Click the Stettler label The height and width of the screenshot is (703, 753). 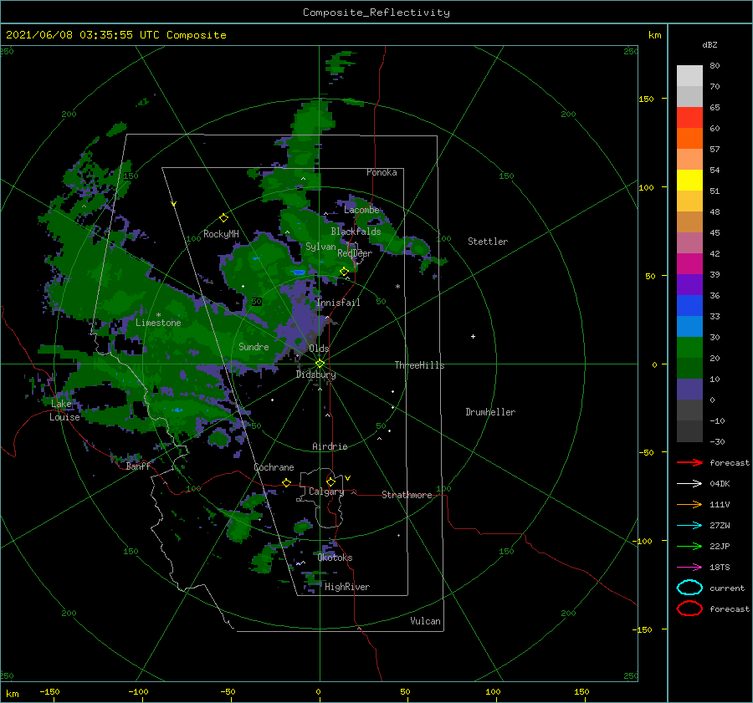488,242
